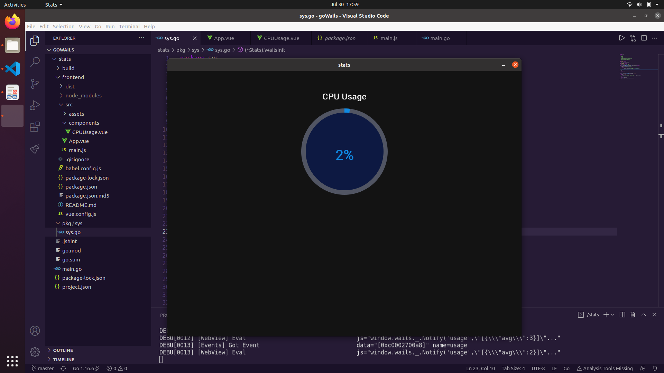Open the Extensions view

[x=35, y=127]
